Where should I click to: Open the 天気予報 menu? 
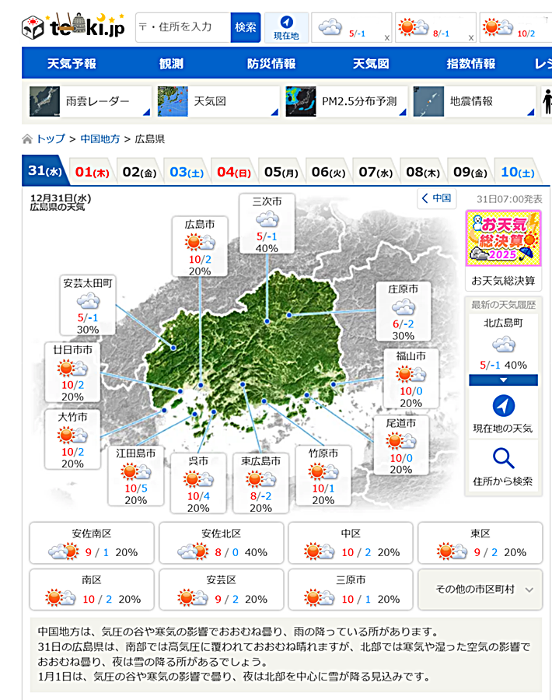coord(72,64)
